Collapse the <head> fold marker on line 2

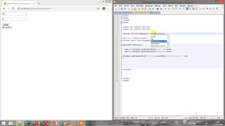click(x=122, y=18)
